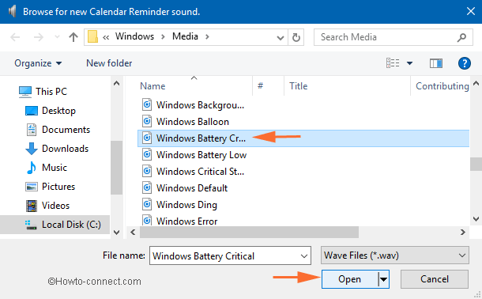Open the Organize menu
The image size is (482, 299).
click(38, 63)
